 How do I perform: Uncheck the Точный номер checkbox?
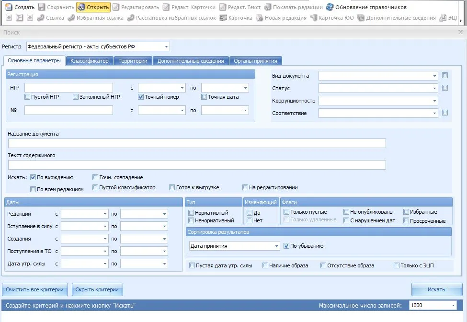141,97
